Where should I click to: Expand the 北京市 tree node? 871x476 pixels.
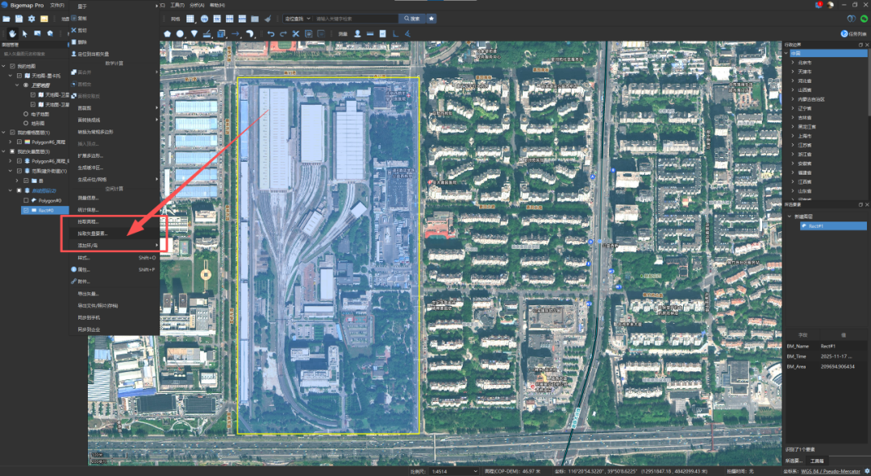click(794, 63)
